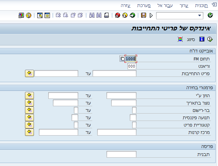Open multiple selection for פריט התחייבות
The width and height of the screenshot is (218, 166).
(29, 73)
